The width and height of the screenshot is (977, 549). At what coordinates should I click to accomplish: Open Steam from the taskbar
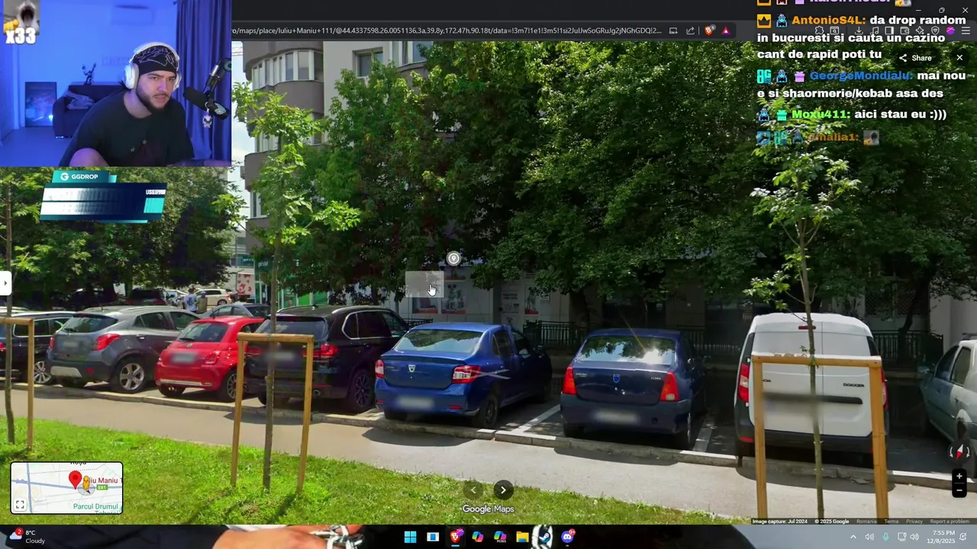[x=545, y=537]
